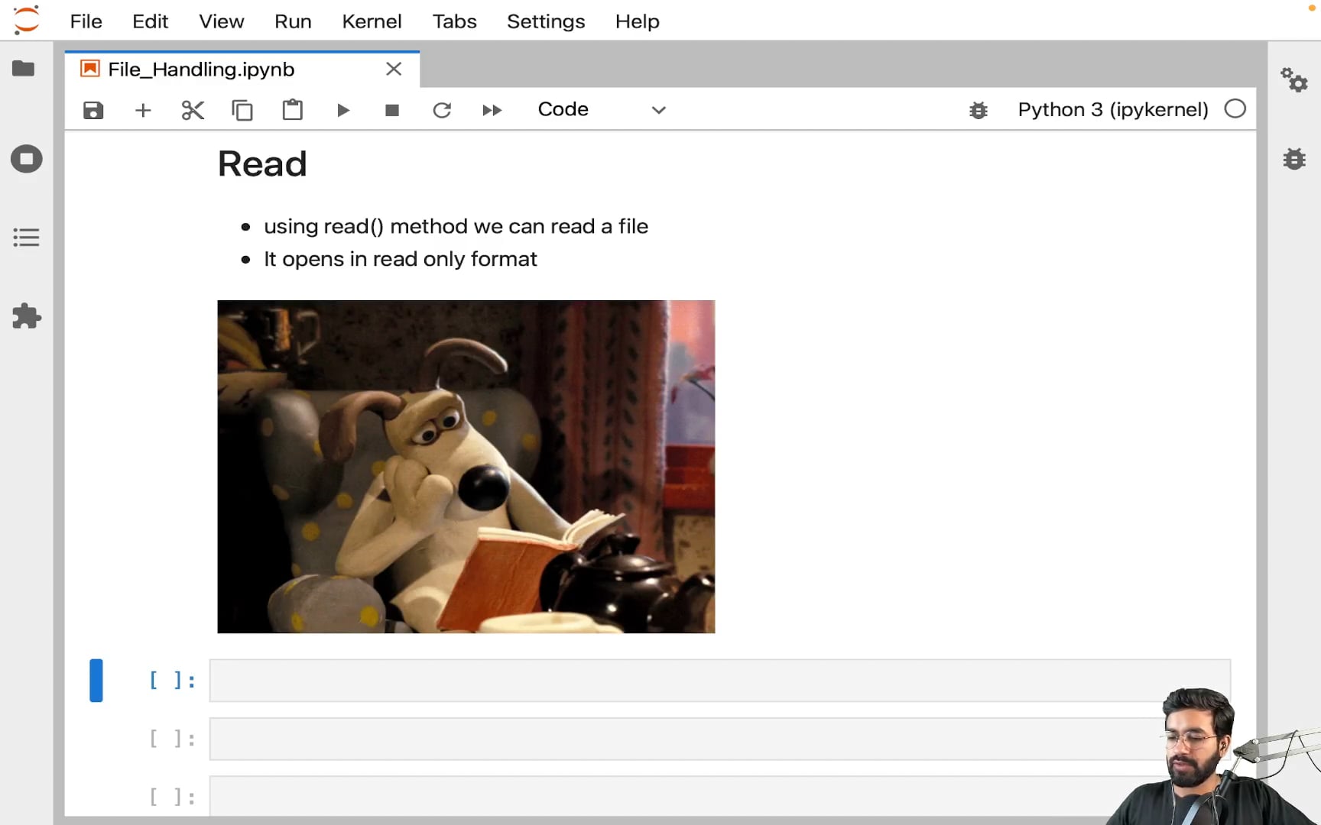Click the Python 3 (ipykernel) kernel name
1321x825 pixels.
(1112, 110)
